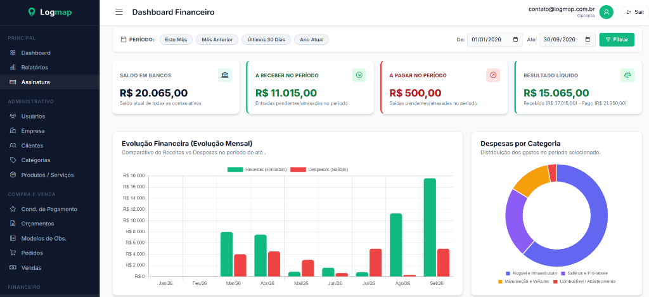
Task: Click the green Ago/26 receitas bar
Action: [396, 245]
